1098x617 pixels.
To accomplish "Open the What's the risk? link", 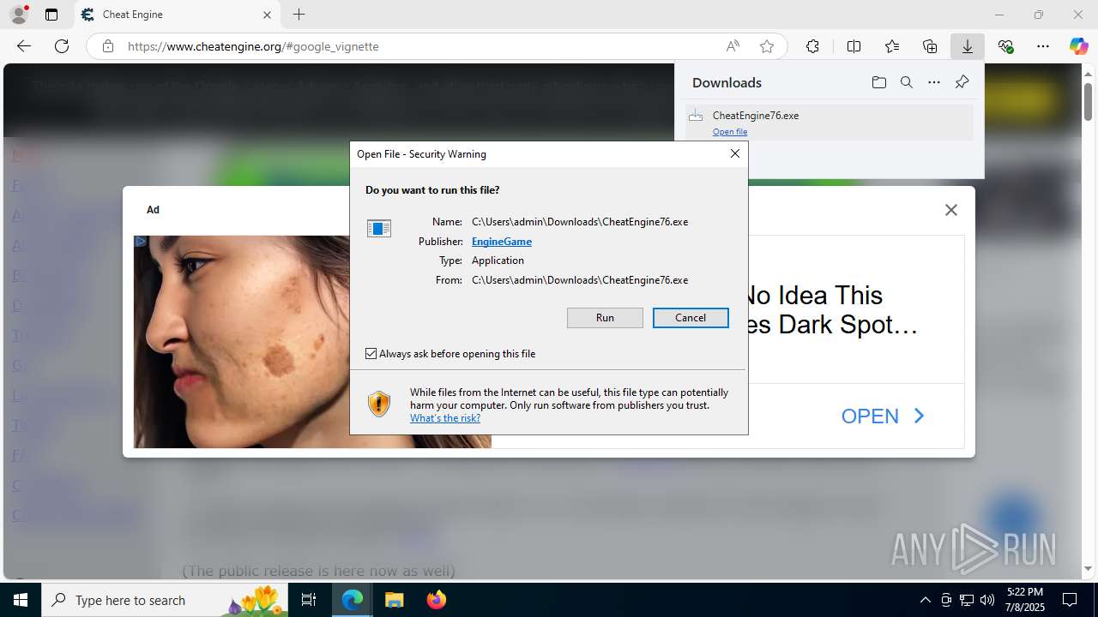I will click(445, 418).
